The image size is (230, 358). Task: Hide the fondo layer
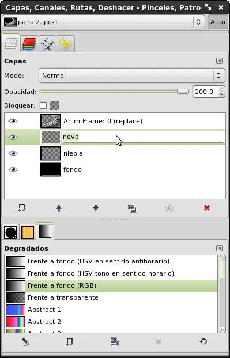[13, 169]
